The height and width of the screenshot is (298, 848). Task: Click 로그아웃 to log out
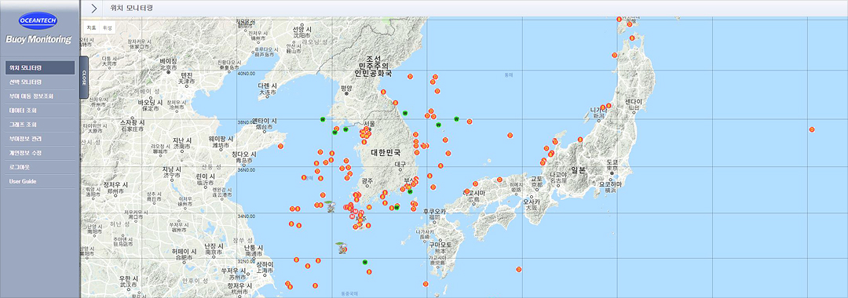click(x=39, y=167)
